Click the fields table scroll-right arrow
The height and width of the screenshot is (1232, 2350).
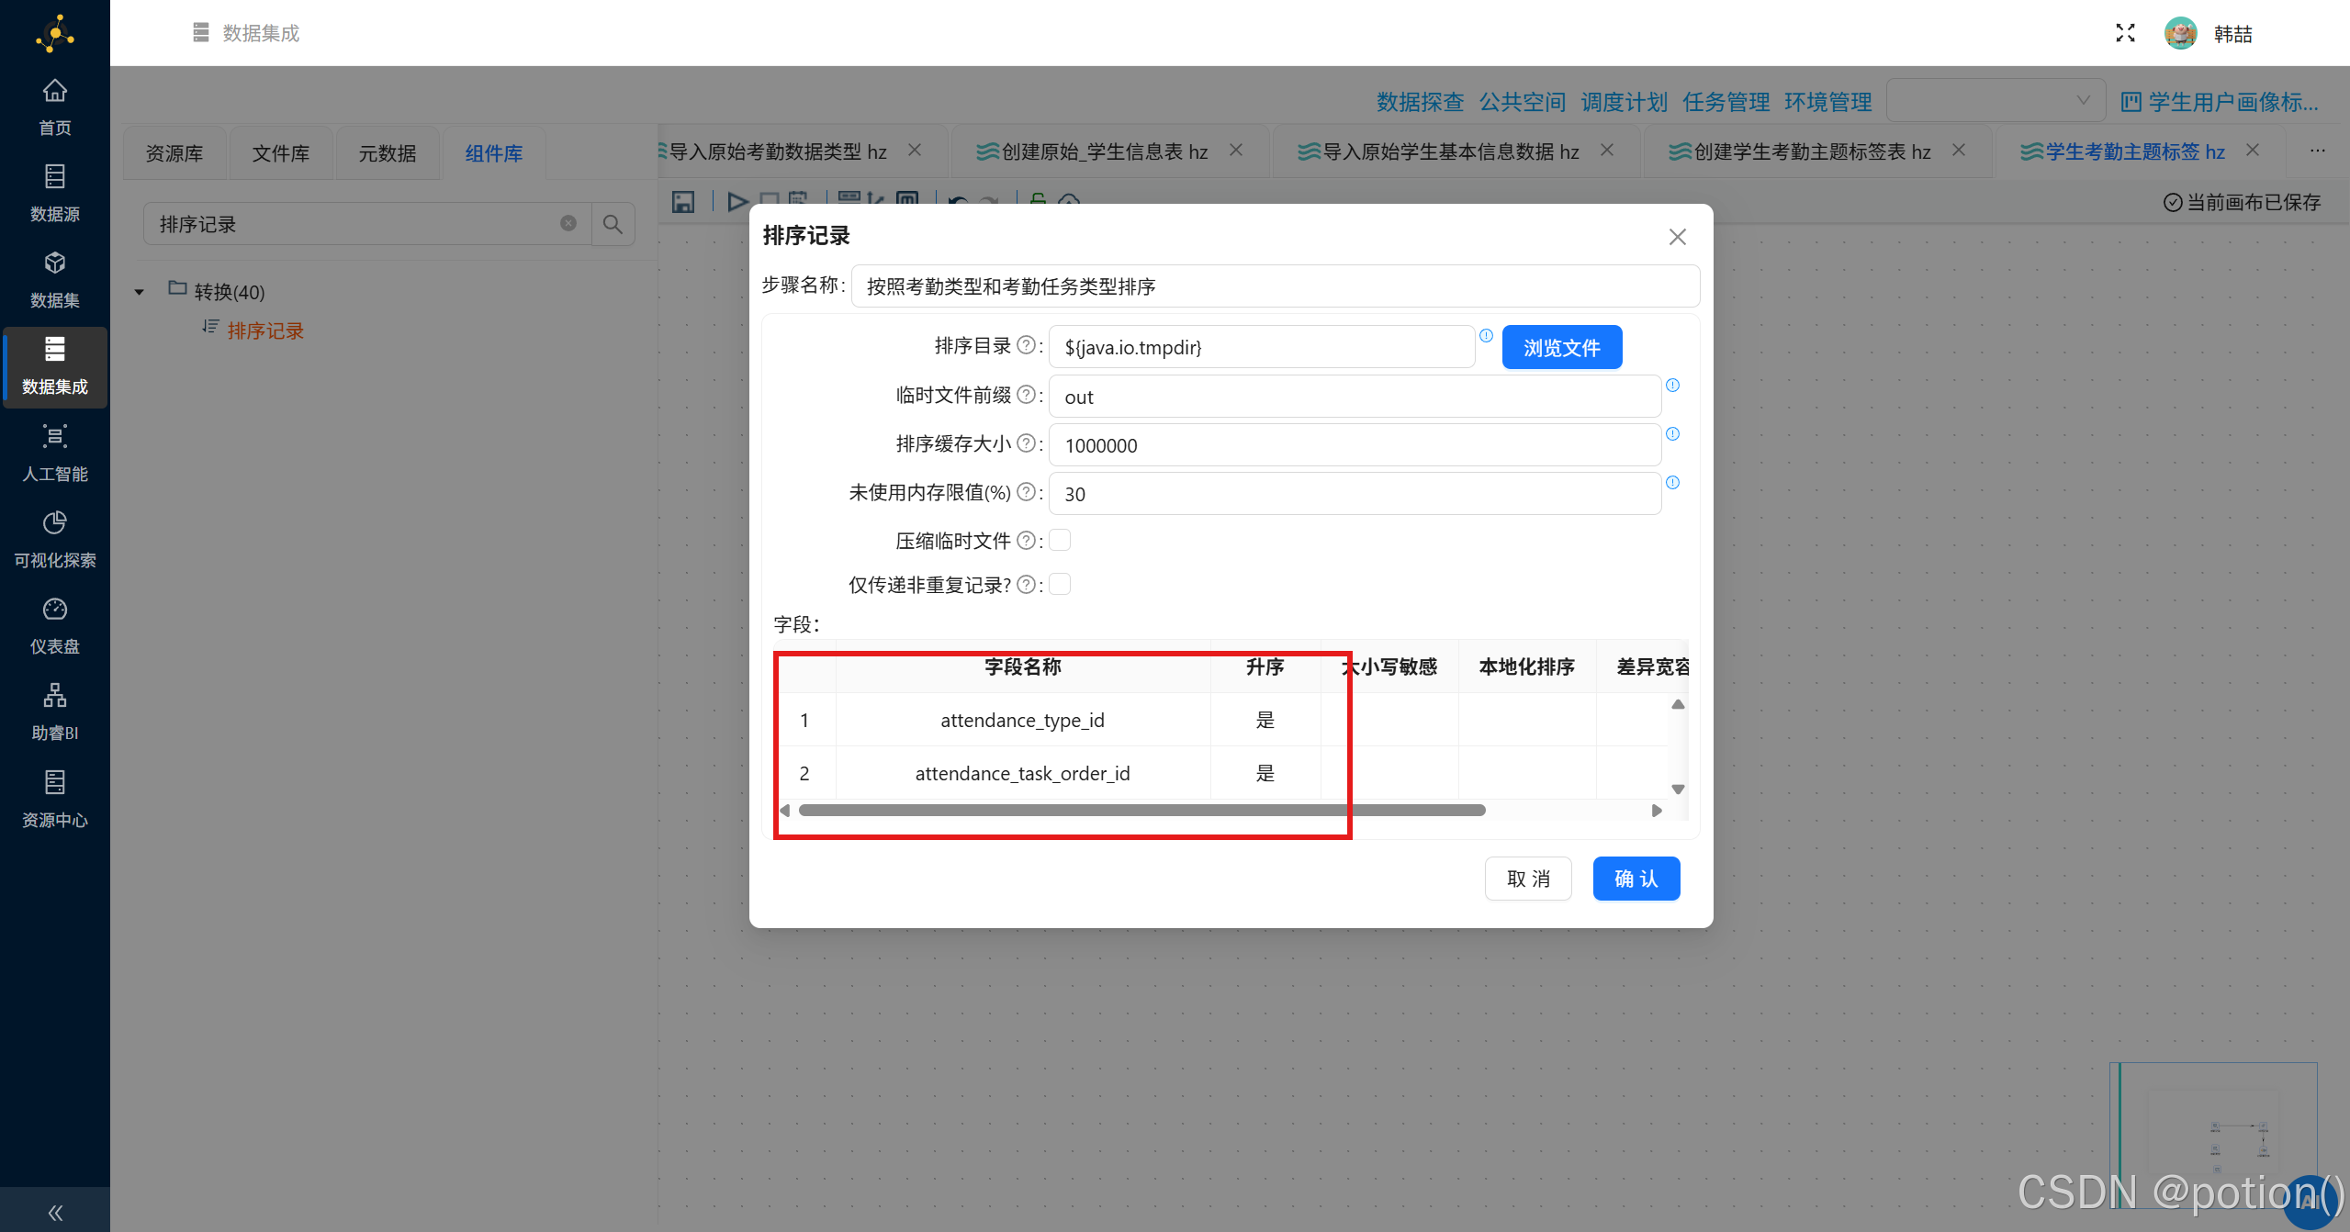[x=1657, y=811]
